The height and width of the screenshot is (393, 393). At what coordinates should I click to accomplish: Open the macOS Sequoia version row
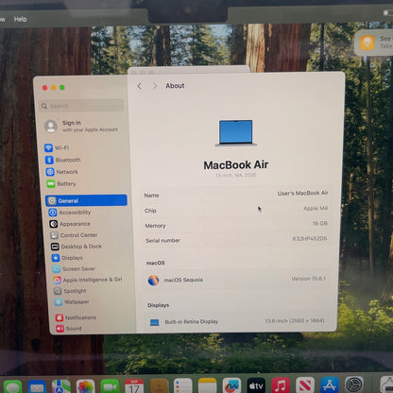point(236,280)
